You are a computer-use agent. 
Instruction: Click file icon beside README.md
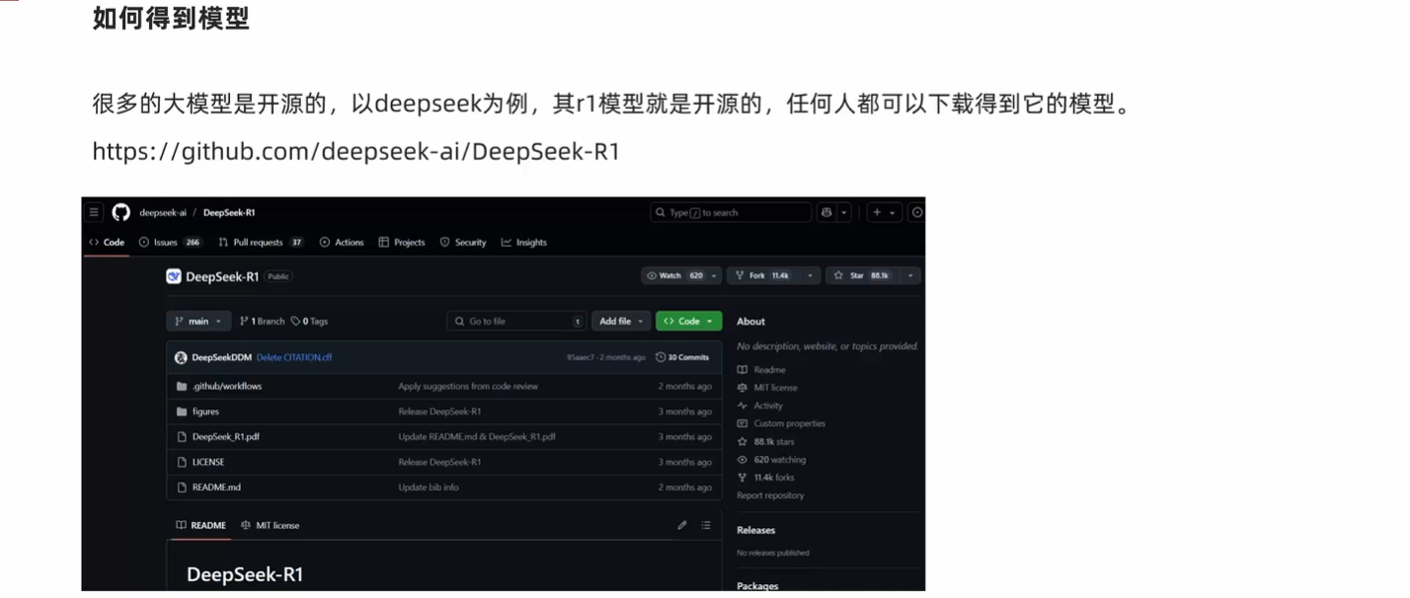(x=182, y=486)
